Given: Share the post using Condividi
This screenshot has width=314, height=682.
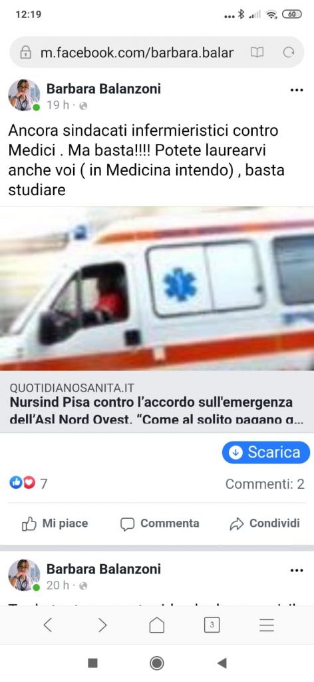Looking at the screenshot, I should 265,523.
